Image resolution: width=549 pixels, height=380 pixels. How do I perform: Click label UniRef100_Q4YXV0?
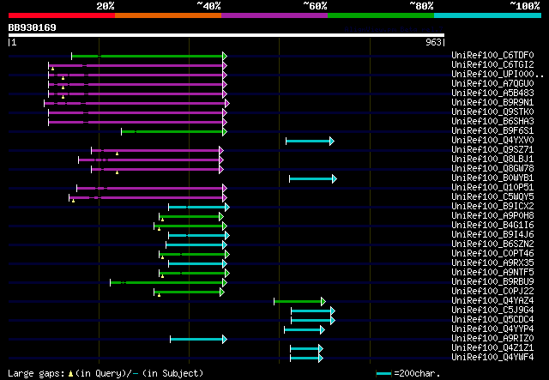[492, 141]
